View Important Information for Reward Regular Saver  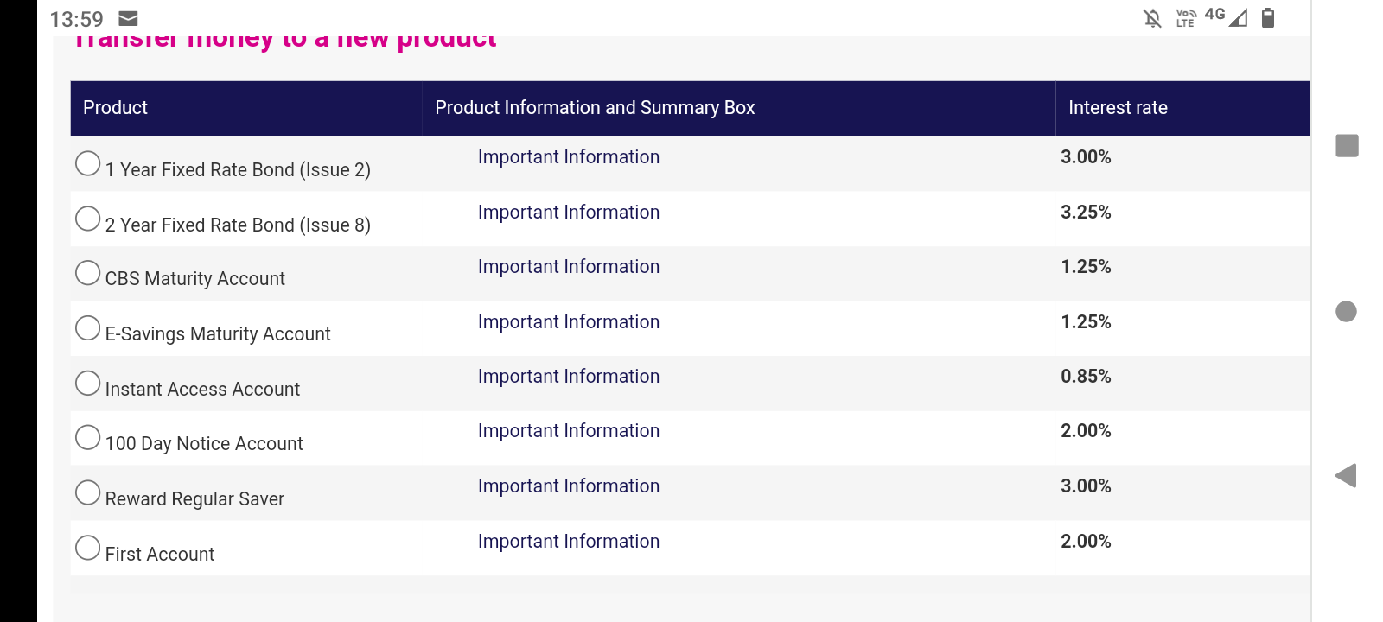[x=569, y=486]
